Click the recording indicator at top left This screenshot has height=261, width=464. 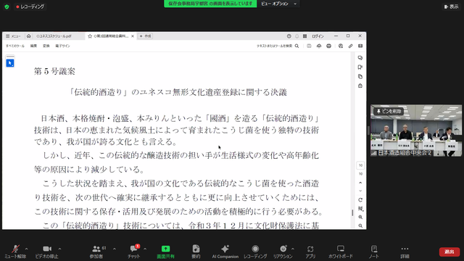click(30, 7)
